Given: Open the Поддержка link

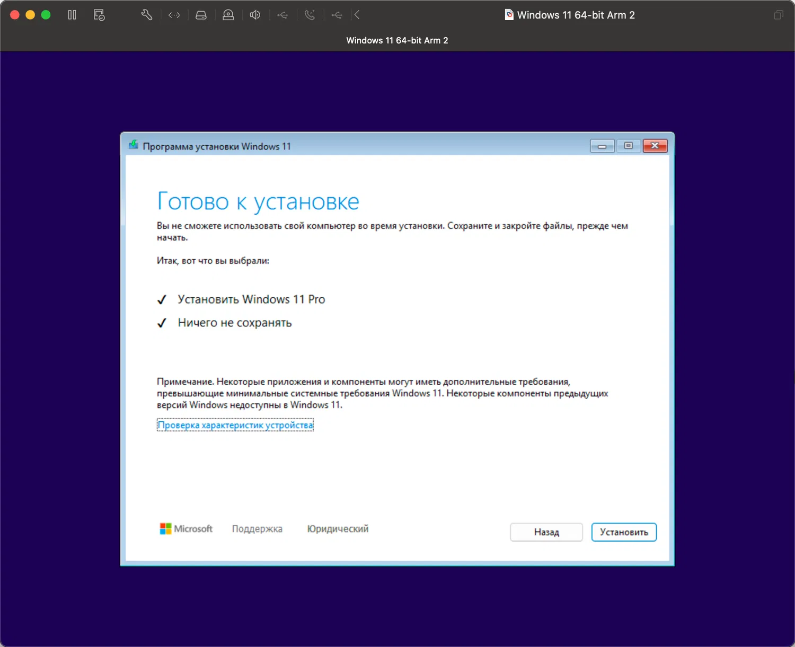Looking at the screenshot, I should tap(257, 529).
